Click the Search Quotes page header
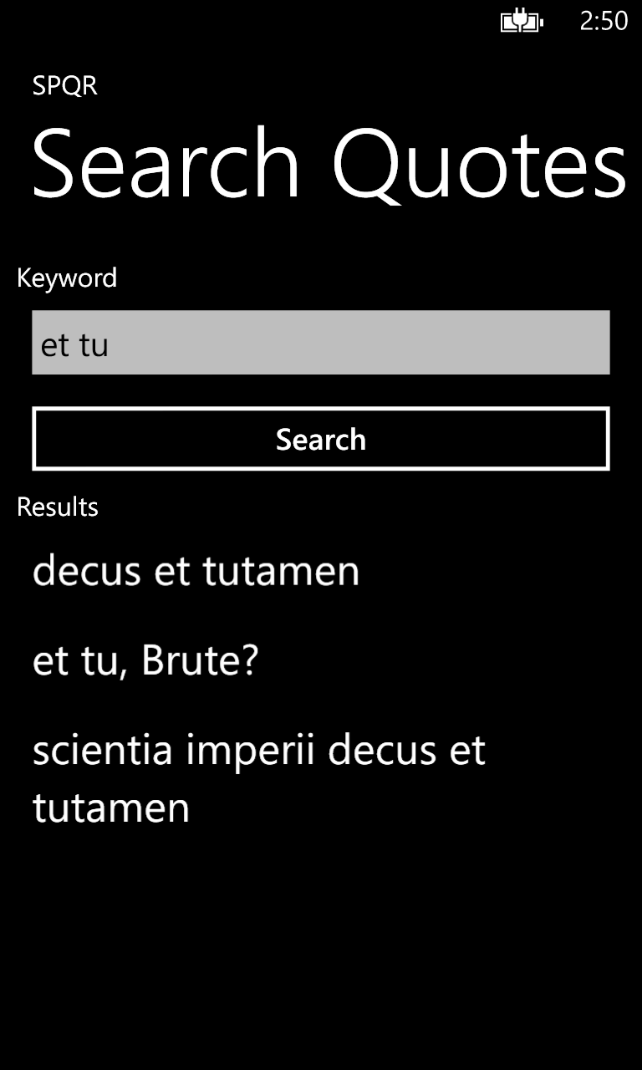 click(x=328, y=163)
